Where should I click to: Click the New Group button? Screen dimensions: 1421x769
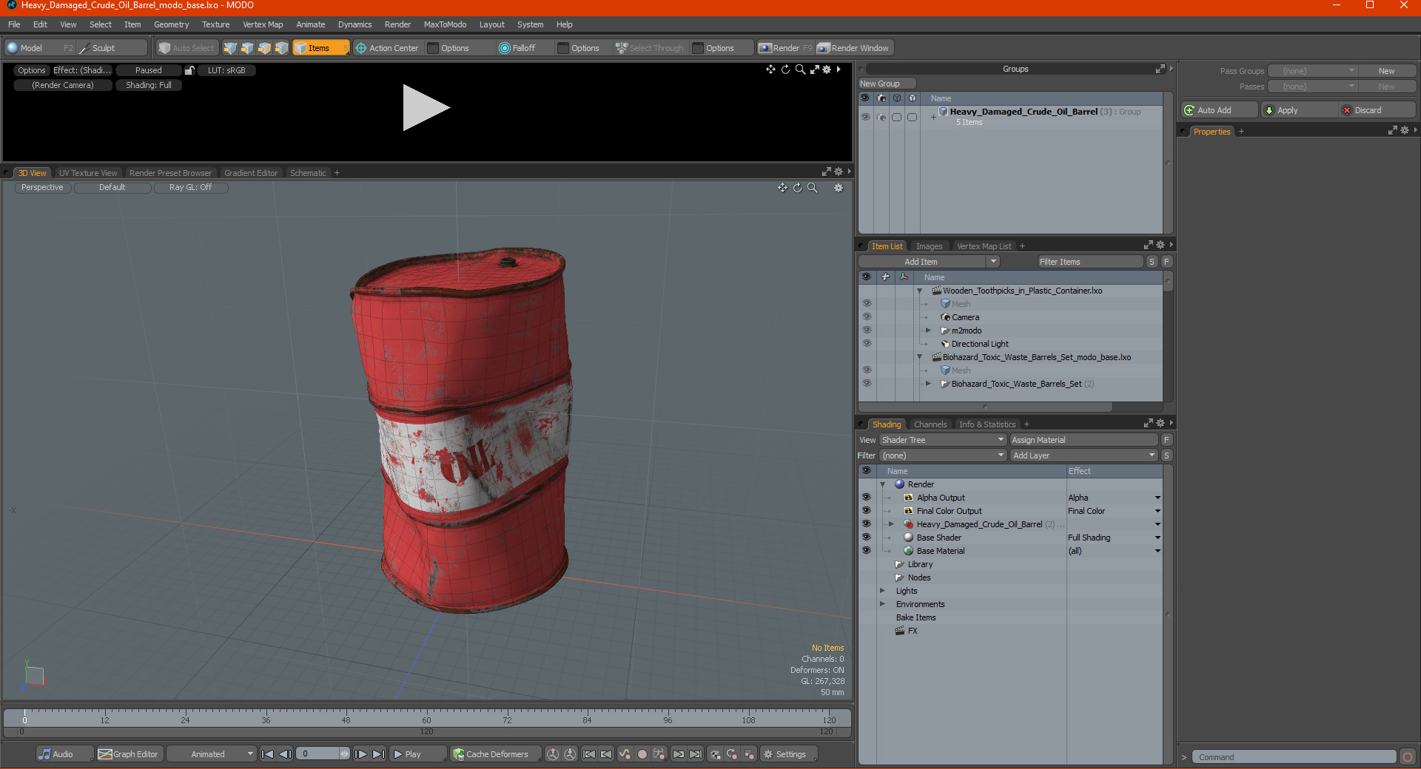tap(886, 84)
